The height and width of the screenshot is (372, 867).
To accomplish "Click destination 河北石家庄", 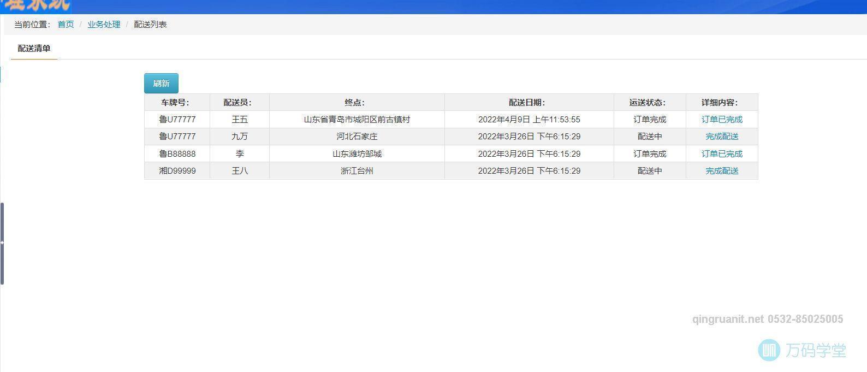I will coord(357,137).
